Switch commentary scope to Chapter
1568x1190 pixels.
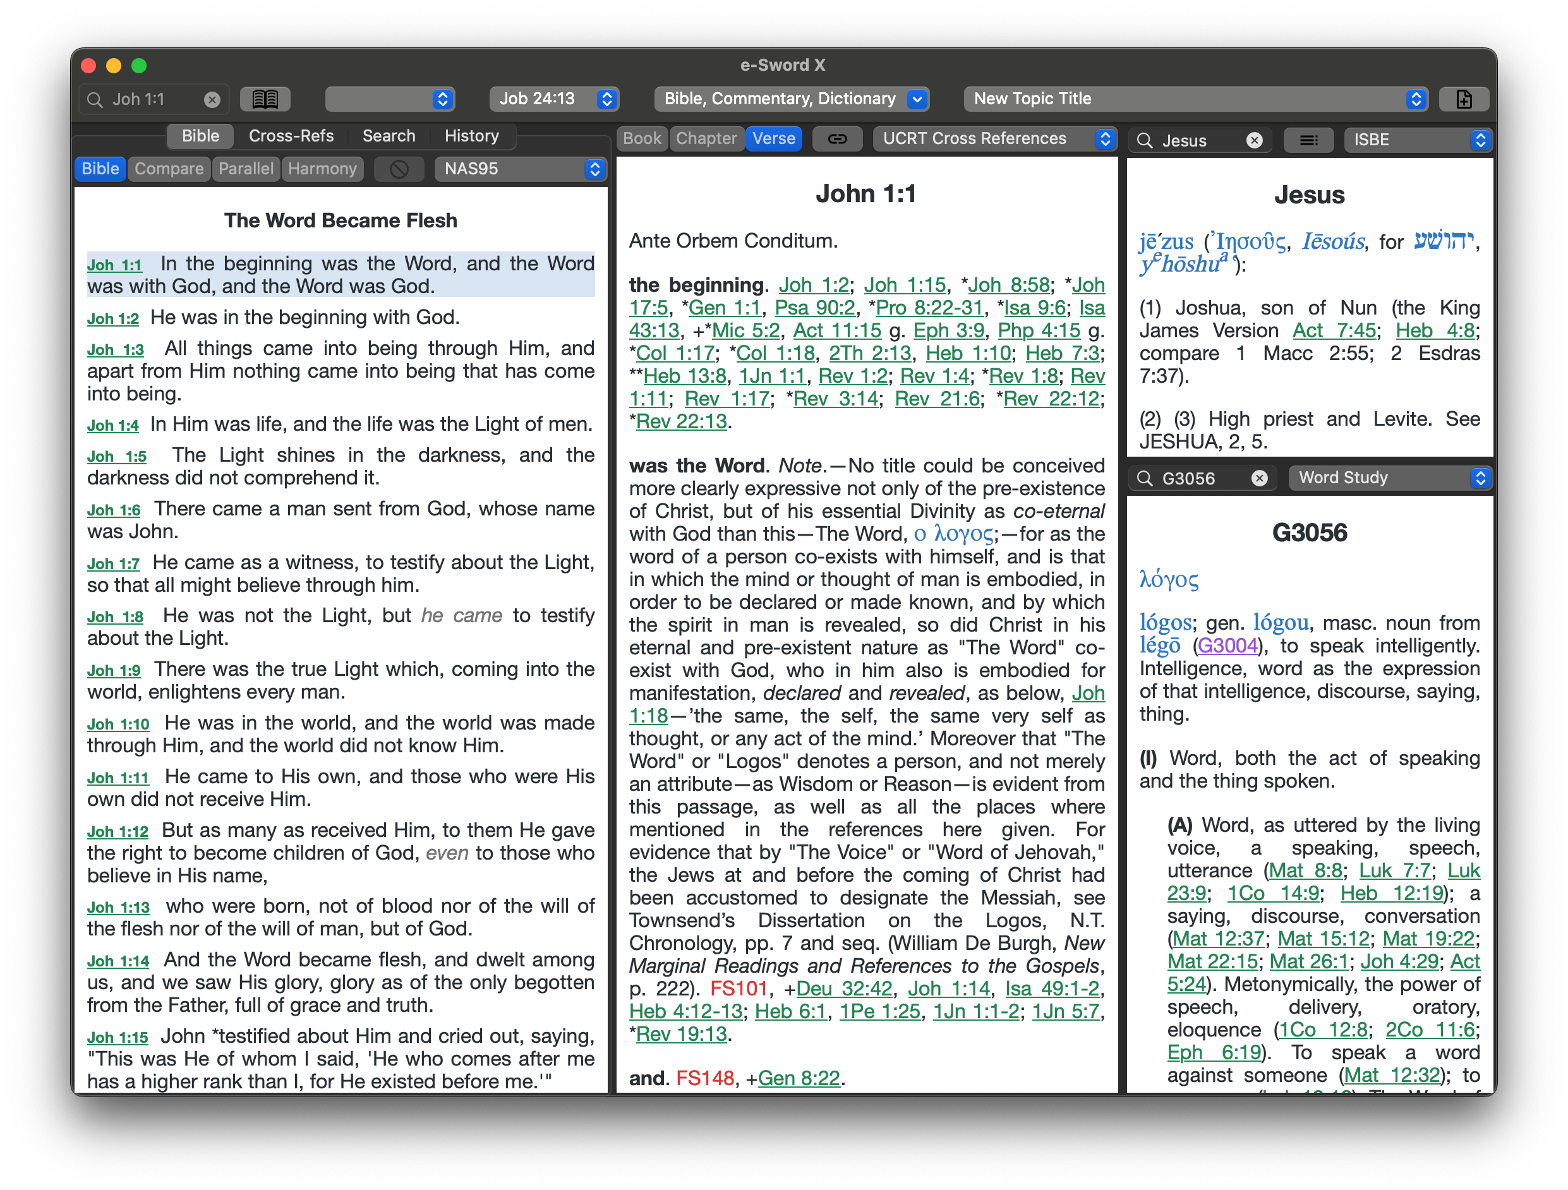pyautogui.click(x=706, y=139)
